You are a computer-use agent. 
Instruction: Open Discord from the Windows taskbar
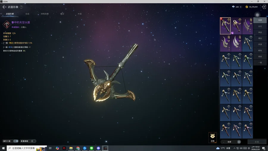(98, 148)
